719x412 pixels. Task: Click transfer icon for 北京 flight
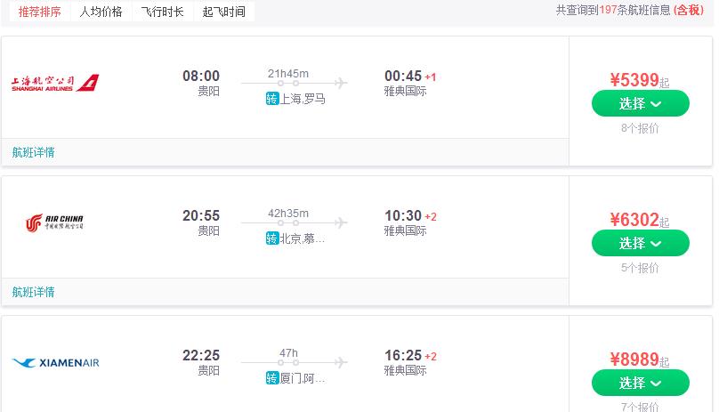pyautogui.click(x=272, y=238)
